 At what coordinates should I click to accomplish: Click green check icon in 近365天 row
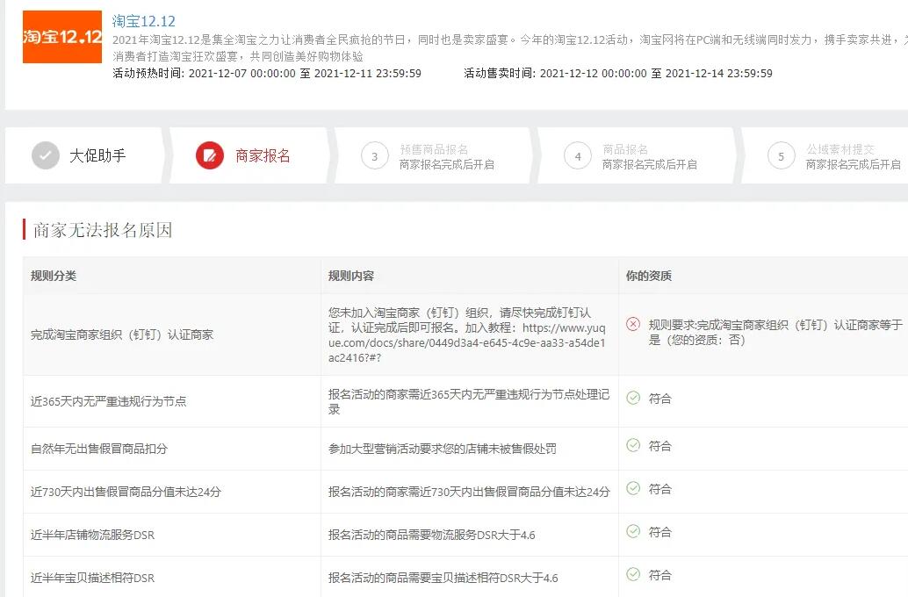pyautogui.click(x=633, y=398)
